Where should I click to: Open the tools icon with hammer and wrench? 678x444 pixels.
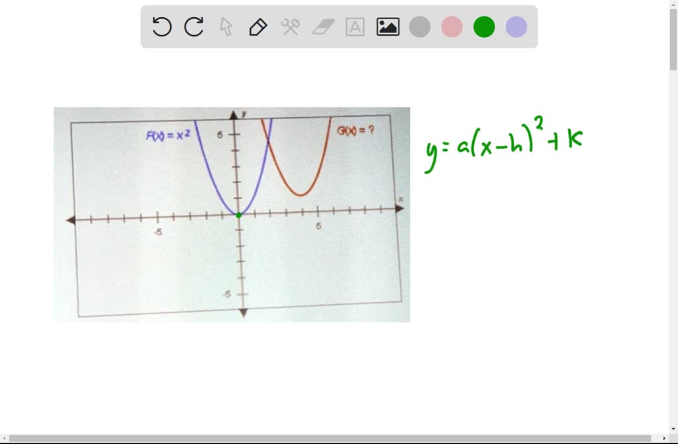click(x=289, y=27)
